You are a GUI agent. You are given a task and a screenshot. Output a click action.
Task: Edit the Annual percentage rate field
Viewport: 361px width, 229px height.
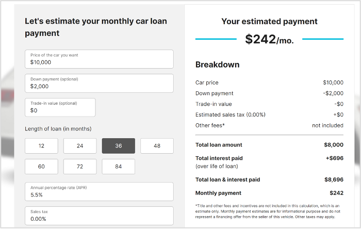(x=99, y=192)
